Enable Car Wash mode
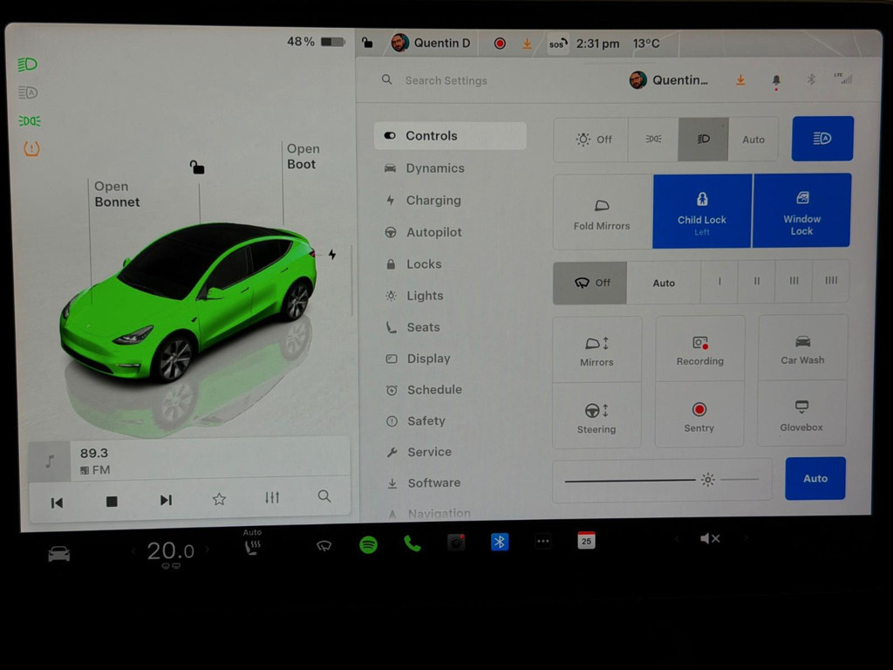Viewport: 893px width, 670px height. 801,347
